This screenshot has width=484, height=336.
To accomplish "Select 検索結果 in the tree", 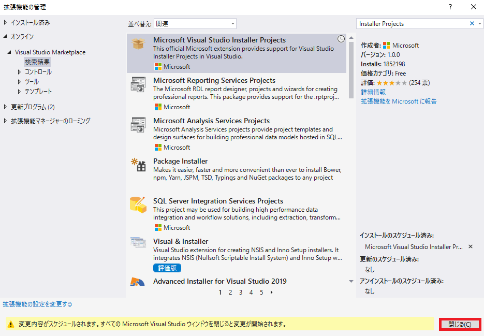I will [37, 62].
